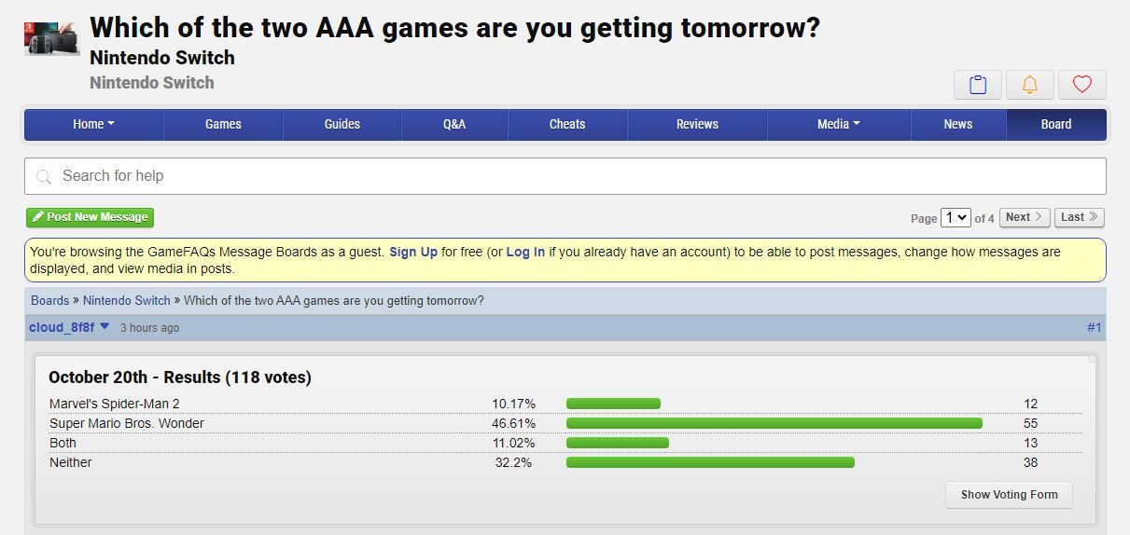Image resolution: width=1130 pixels, height=535 pixels.
Task: Click the Search for help field
Action: tap(565, 176)
